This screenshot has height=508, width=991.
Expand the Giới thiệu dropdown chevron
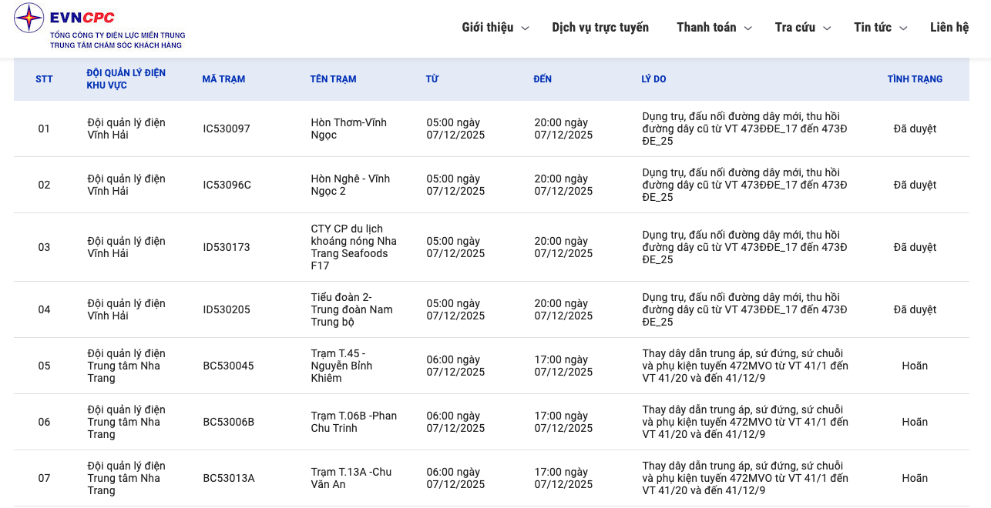(525, 28)
